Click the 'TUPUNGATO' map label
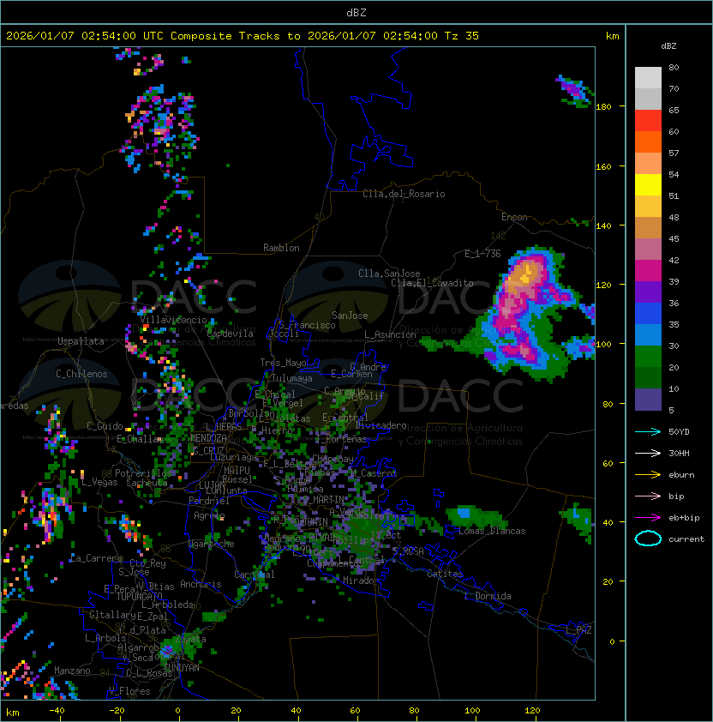 click(139, 596)
